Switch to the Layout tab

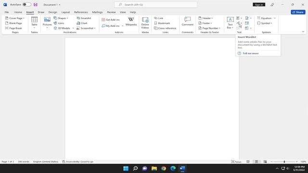(65, 12)
